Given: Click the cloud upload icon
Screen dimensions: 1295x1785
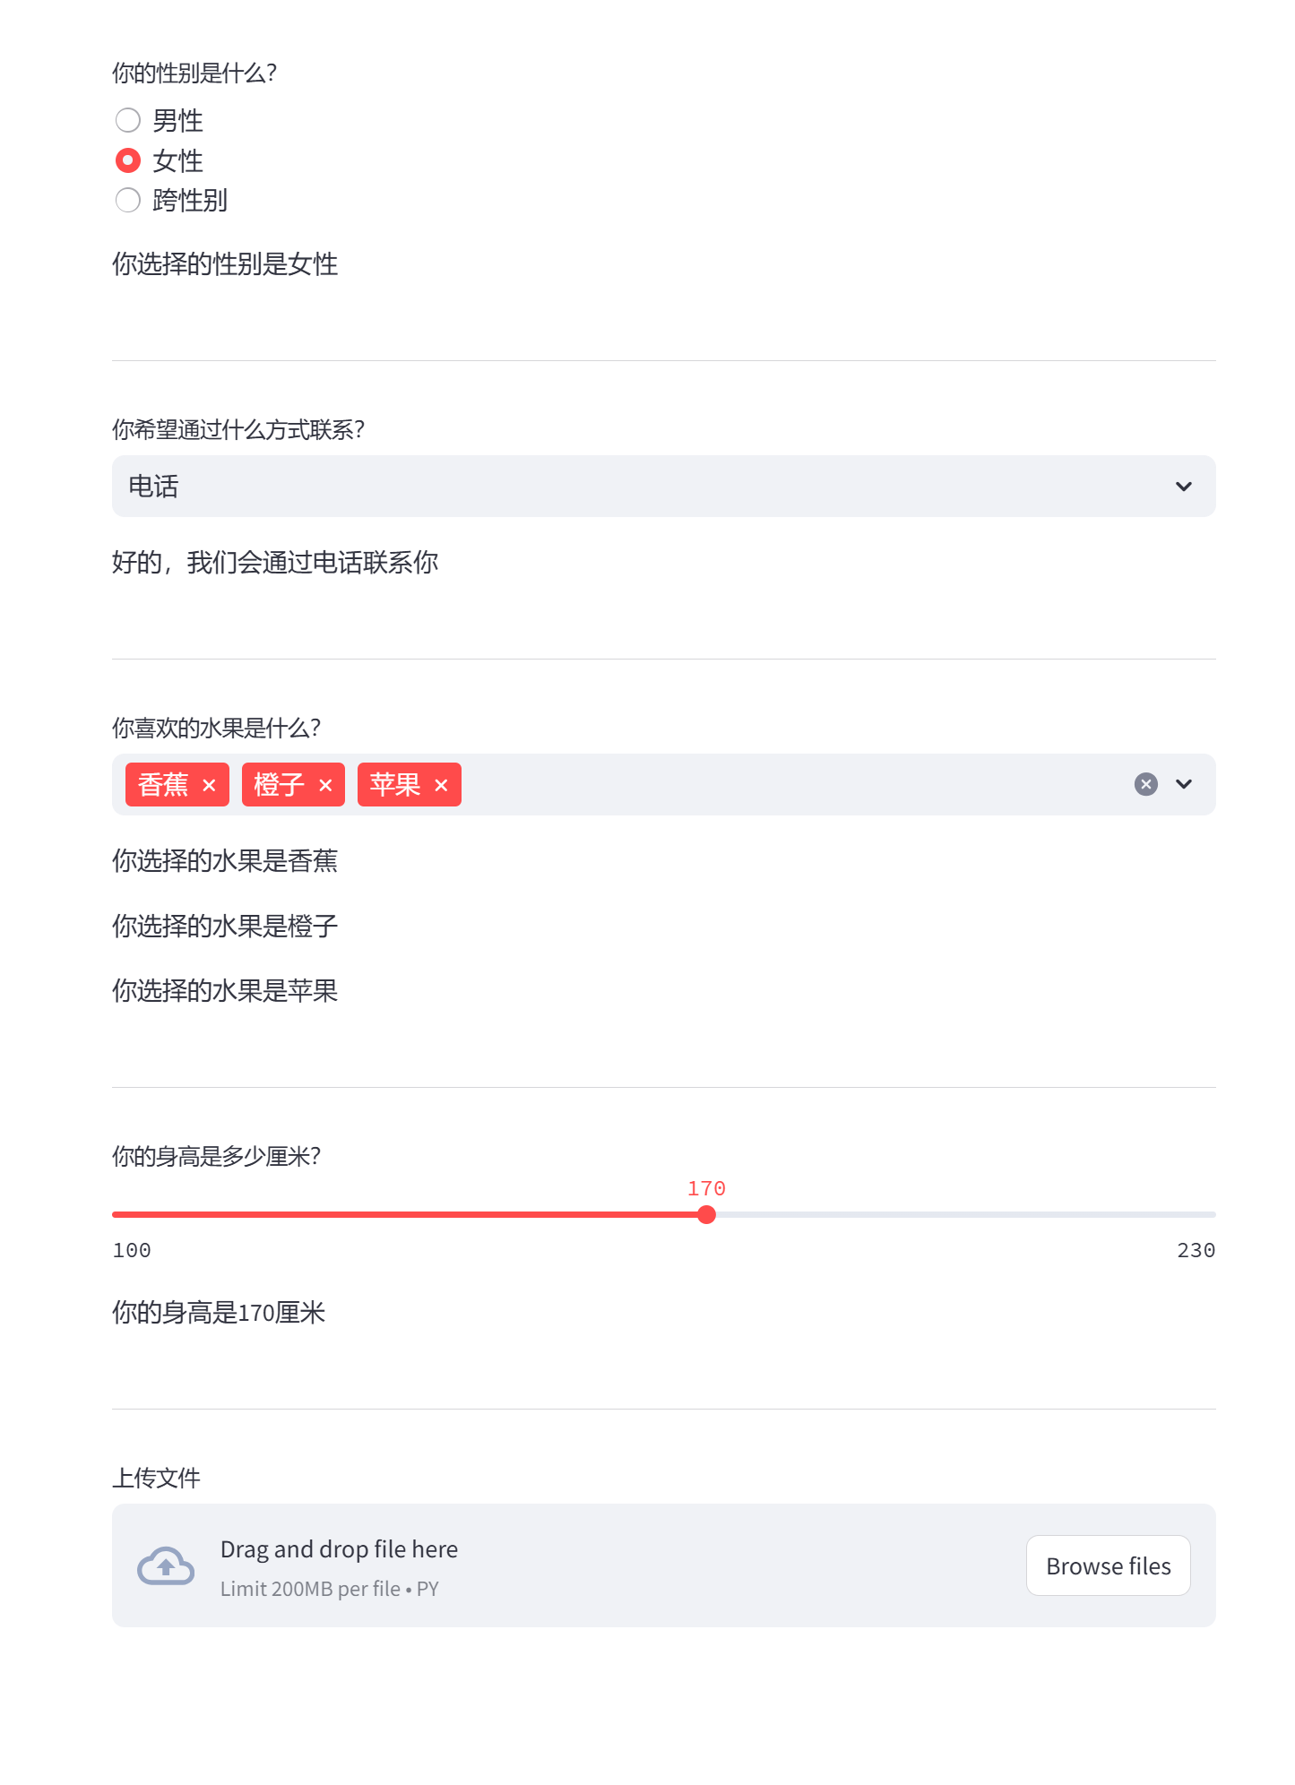Looking at the screenshot, I should pos(166,1565).
